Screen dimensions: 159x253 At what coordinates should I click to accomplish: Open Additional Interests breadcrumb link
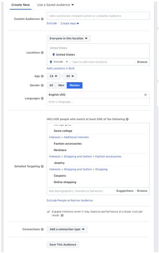pyautogui.click(x=76, y=137)
